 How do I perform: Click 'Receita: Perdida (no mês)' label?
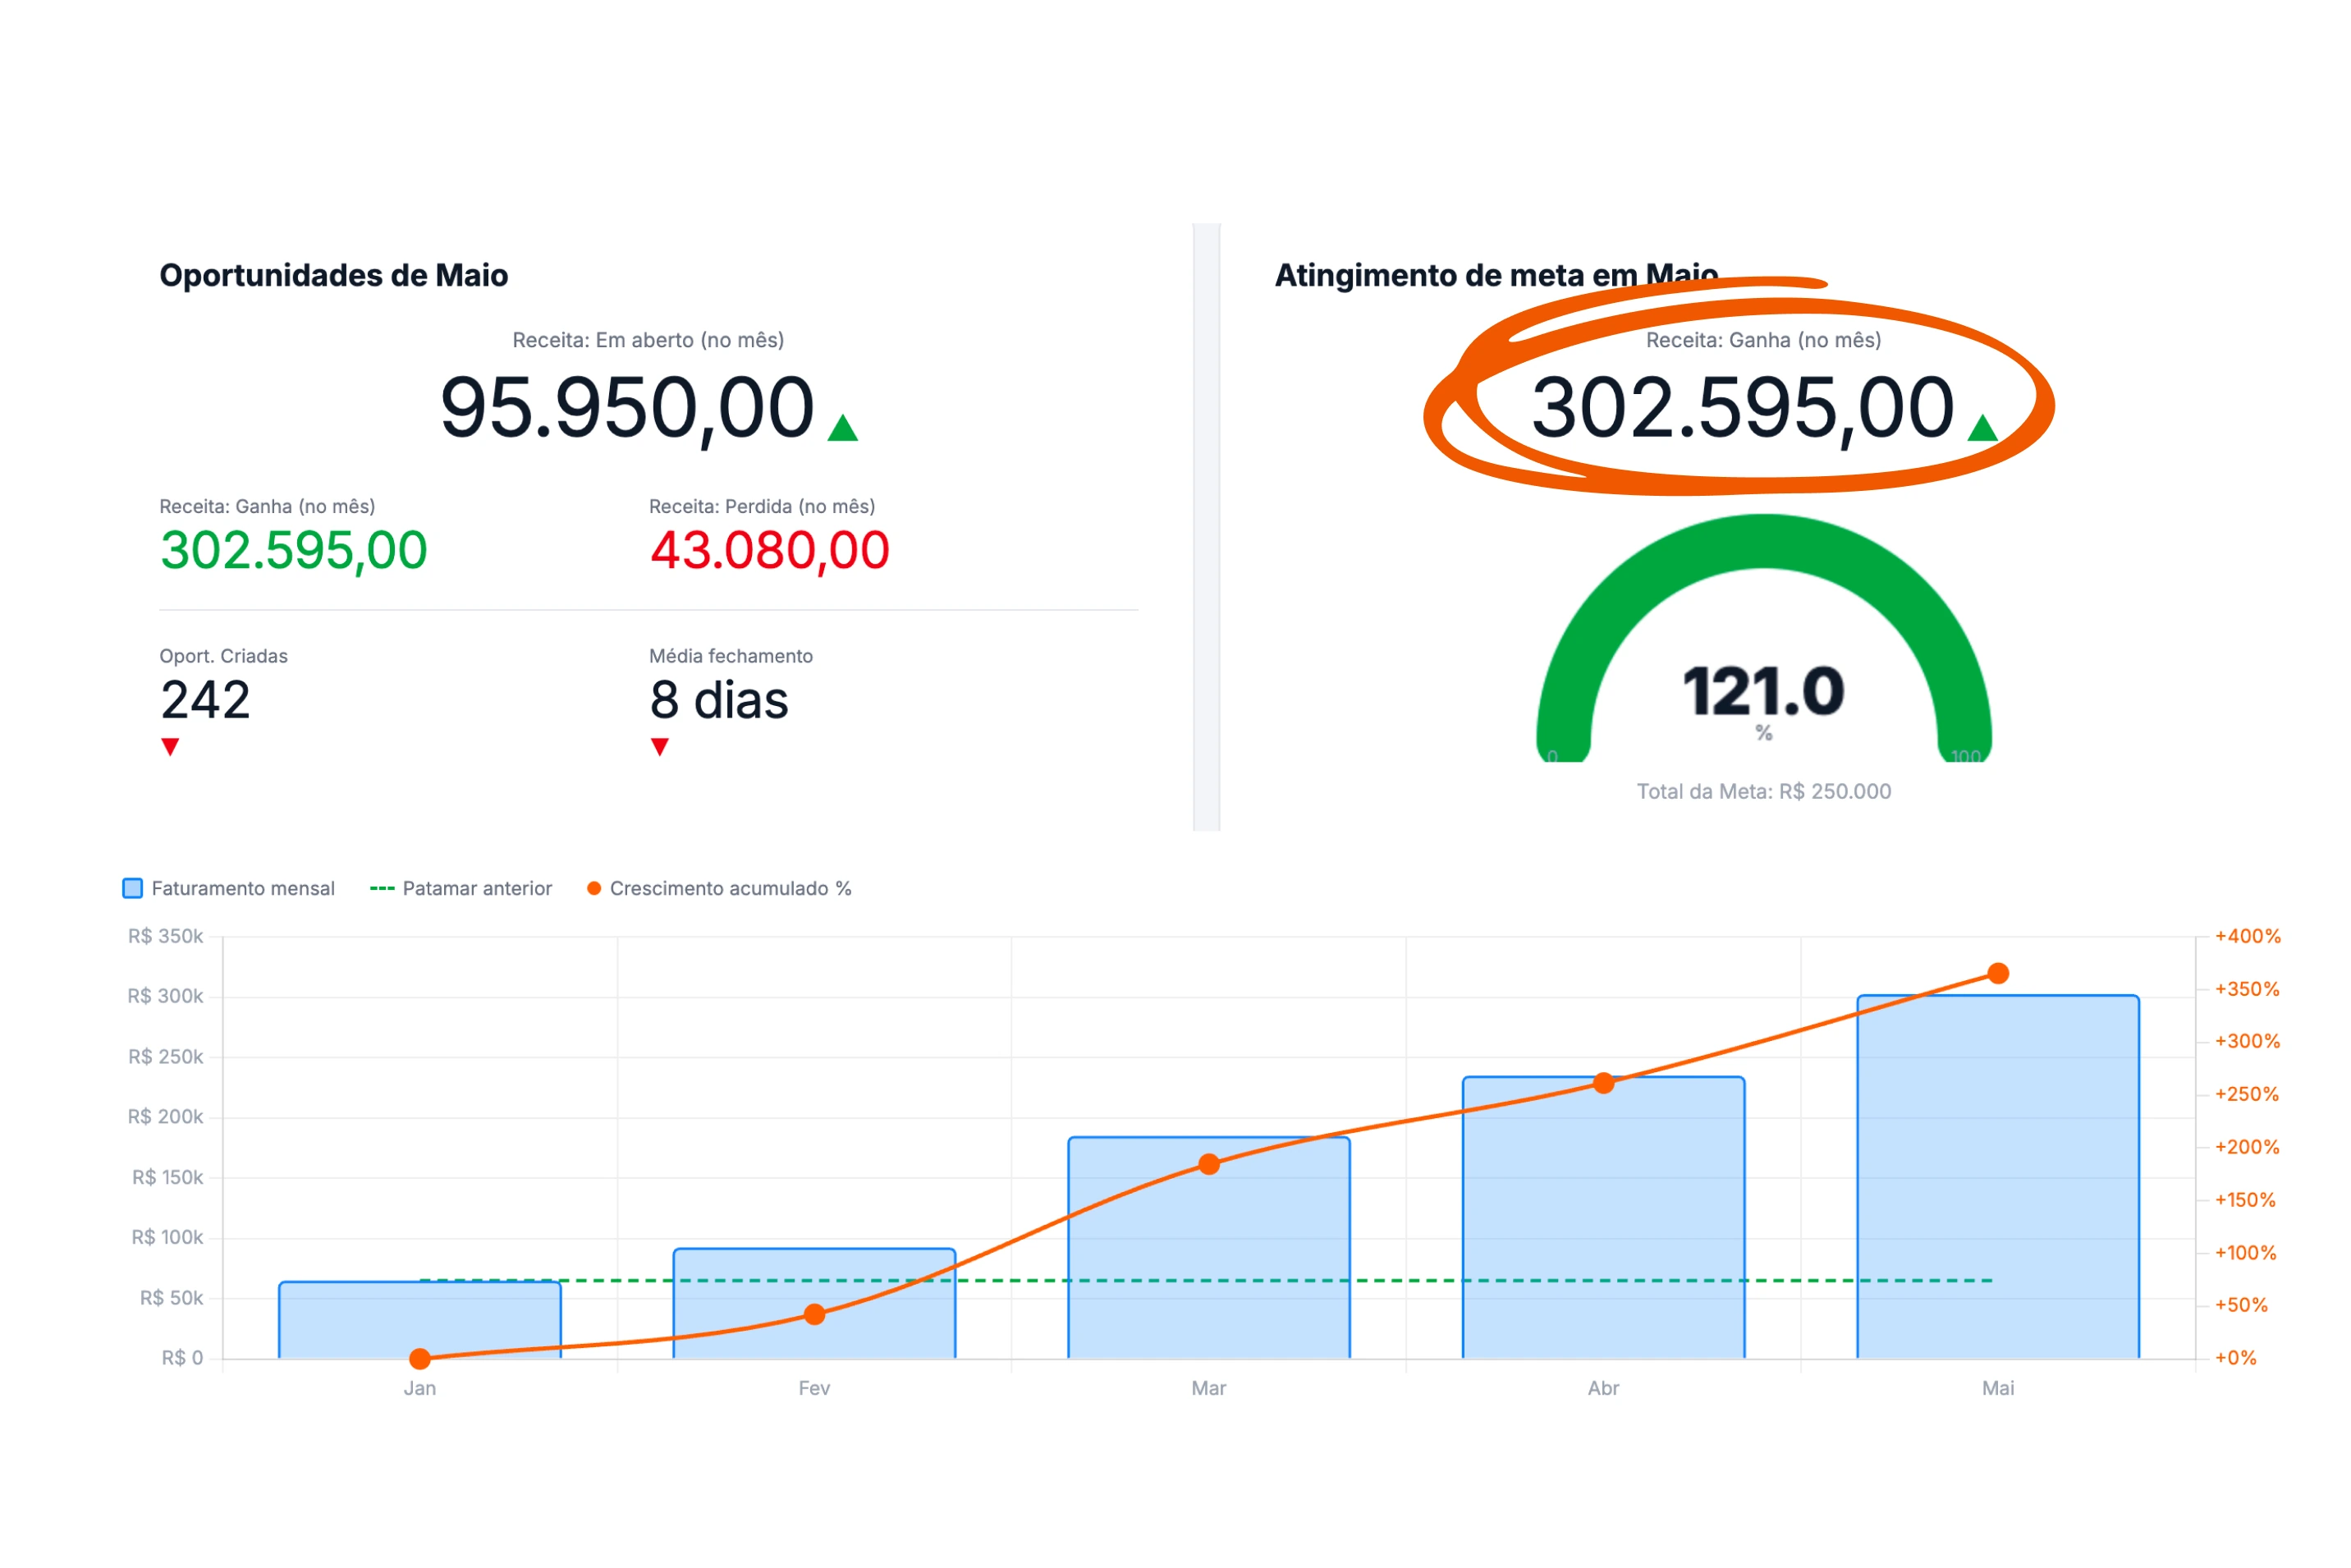coord(762,506)
